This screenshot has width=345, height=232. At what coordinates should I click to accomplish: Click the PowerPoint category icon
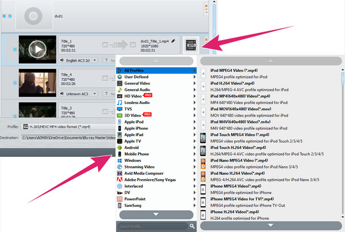tap(120, 199)
